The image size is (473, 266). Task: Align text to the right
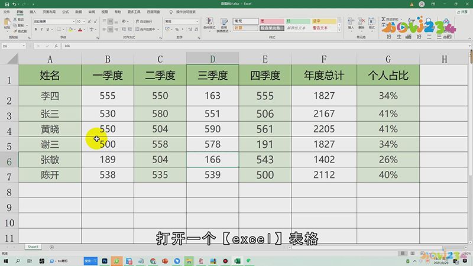[116, 29]
